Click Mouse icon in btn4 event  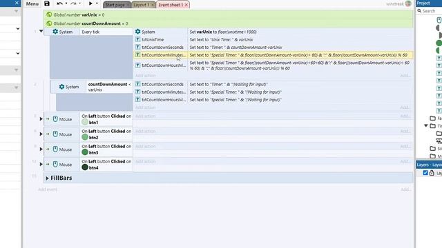[x=55, y=165]
